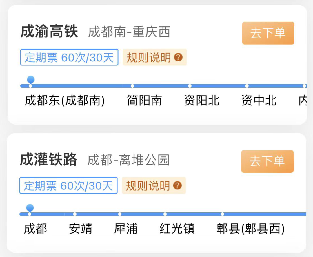The width and height of the screenshot is (313, 257).
Task: Tap the 成渝高铁 route title
Action: pos(49,32)
